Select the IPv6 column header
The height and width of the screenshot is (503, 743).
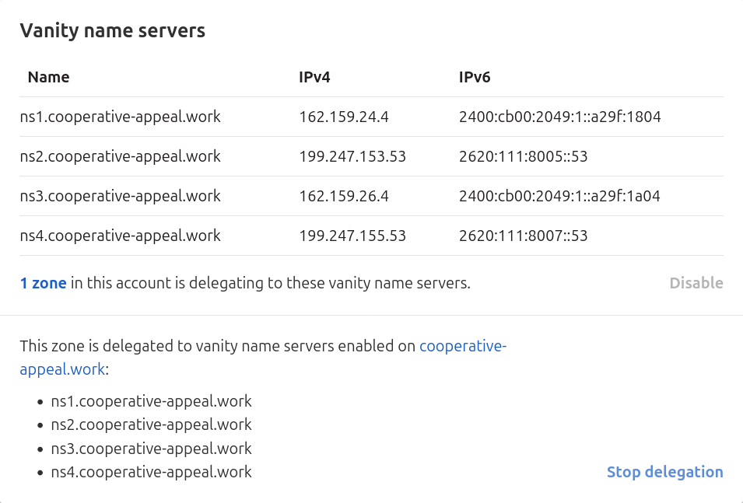coord(473,77)
